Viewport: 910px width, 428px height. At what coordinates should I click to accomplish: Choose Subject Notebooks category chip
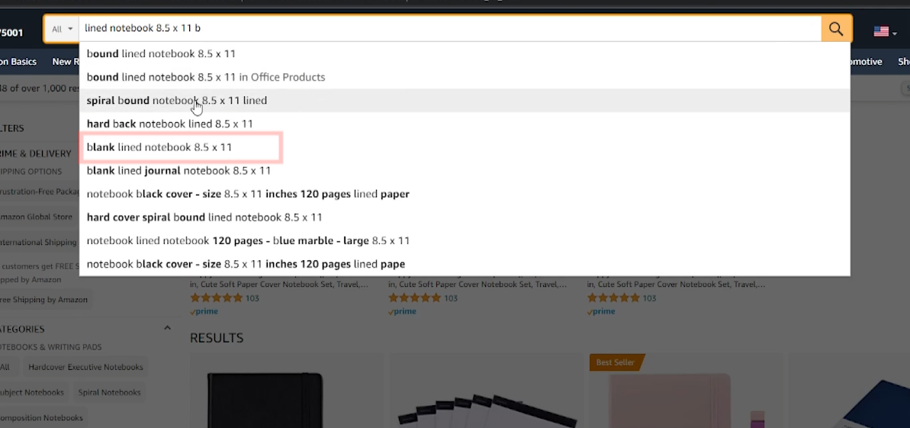pyautogui.click(x=31, y=392)
